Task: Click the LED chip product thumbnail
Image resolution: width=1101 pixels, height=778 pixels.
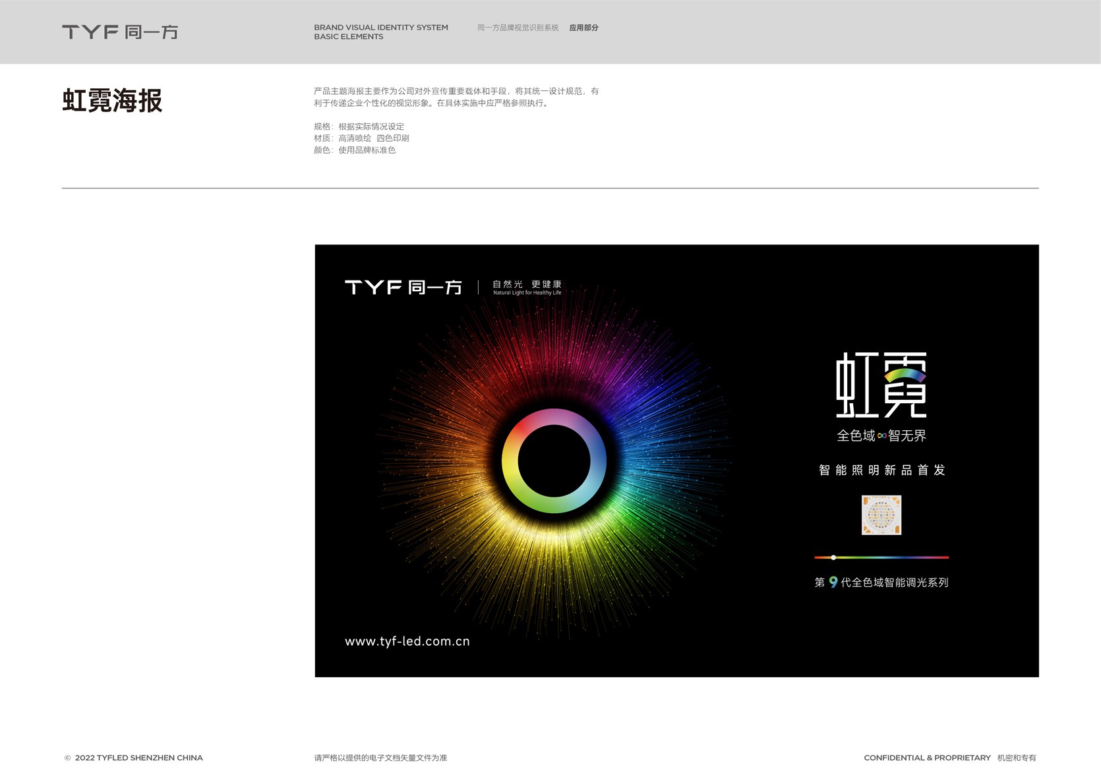Action: coord(881,515)
